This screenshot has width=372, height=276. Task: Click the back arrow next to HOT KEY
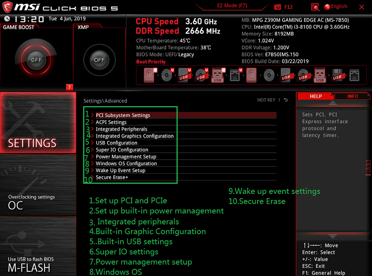tap(286, 100)
